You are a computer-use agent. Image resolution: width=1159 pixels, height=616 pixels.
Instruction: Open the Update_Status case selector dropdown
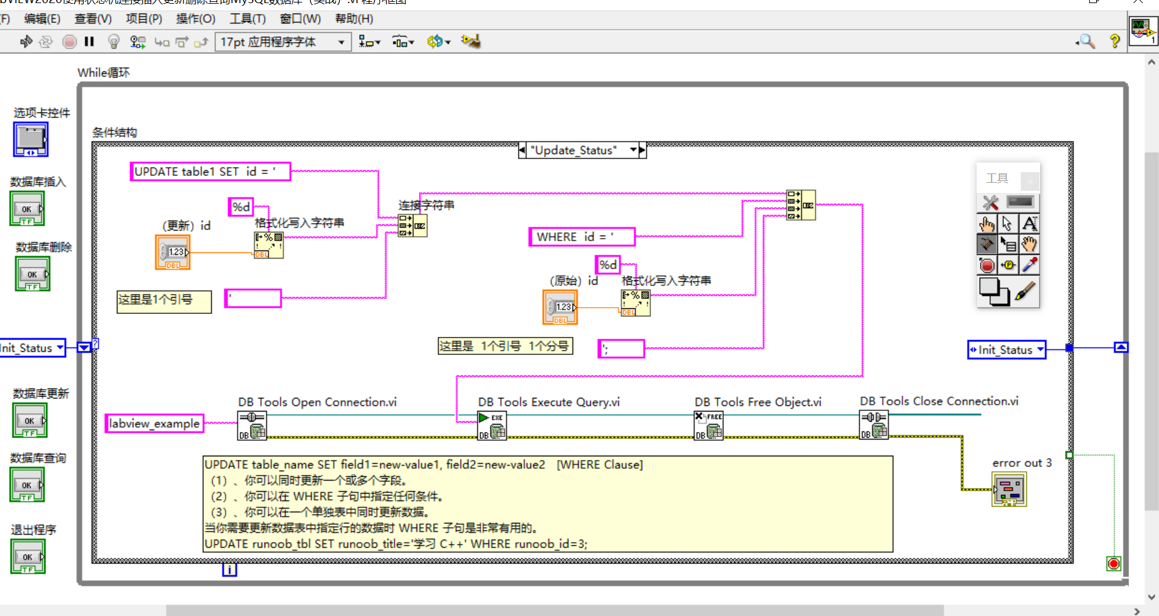tap(633, 150)
